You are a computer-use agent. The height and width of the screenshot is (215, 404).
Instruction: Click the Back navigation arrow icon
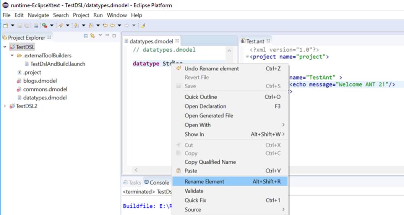click(x=112, y=26)
